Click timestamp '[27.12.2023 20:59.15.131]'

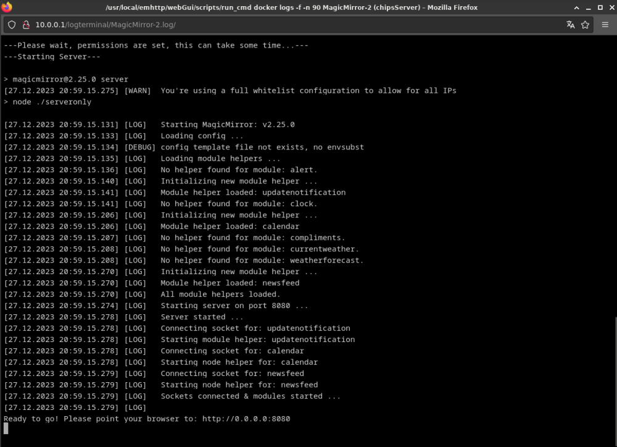[61, 125]
